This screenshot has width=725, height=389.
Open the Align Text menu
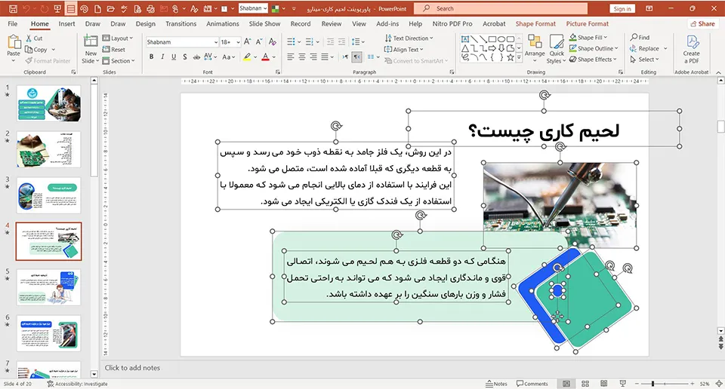click(x=404, y=49)
